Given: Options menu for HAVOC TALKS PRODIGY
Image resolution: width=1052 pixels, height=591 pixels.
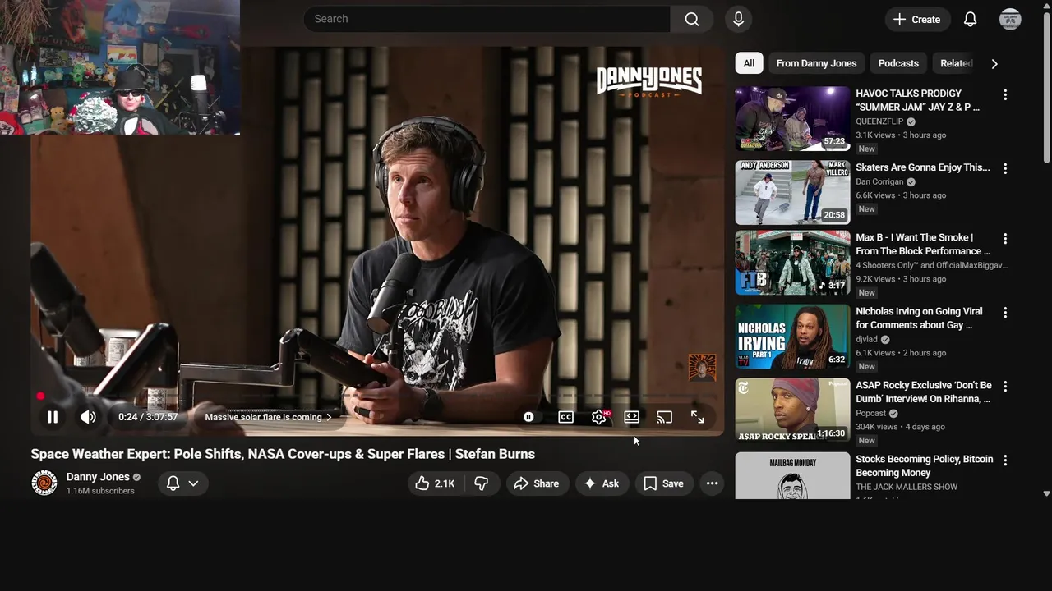Looking at the screenshot, I should (1004, 94).
